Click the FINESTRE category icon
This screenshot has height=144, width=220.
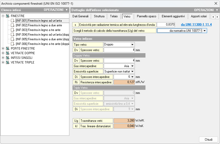pos(8,16)
